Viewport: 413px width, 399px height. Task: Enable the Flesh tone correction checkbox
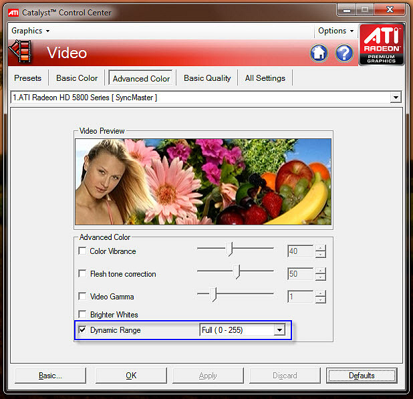82,273
